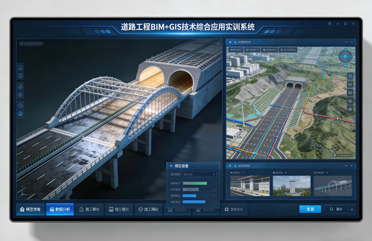Viewport: 372px width, 241px height.
Task: Click the 查看 button at bottom right
Action: pyautogui.click(x=310, y=209)
